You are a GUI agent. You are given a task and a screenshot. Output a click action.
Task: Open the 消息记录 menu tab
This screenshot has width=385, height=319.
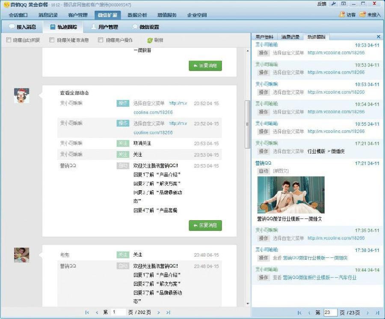coord(48,15)
